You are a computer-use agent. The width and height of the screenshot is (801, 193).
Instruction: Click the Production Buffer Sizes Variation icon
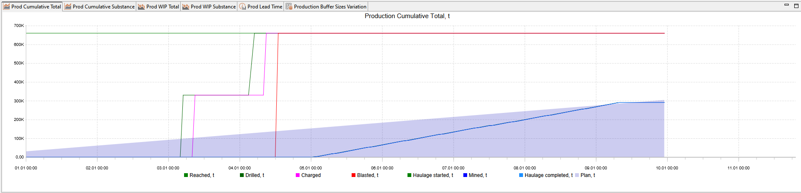click(x=289, y=7)
